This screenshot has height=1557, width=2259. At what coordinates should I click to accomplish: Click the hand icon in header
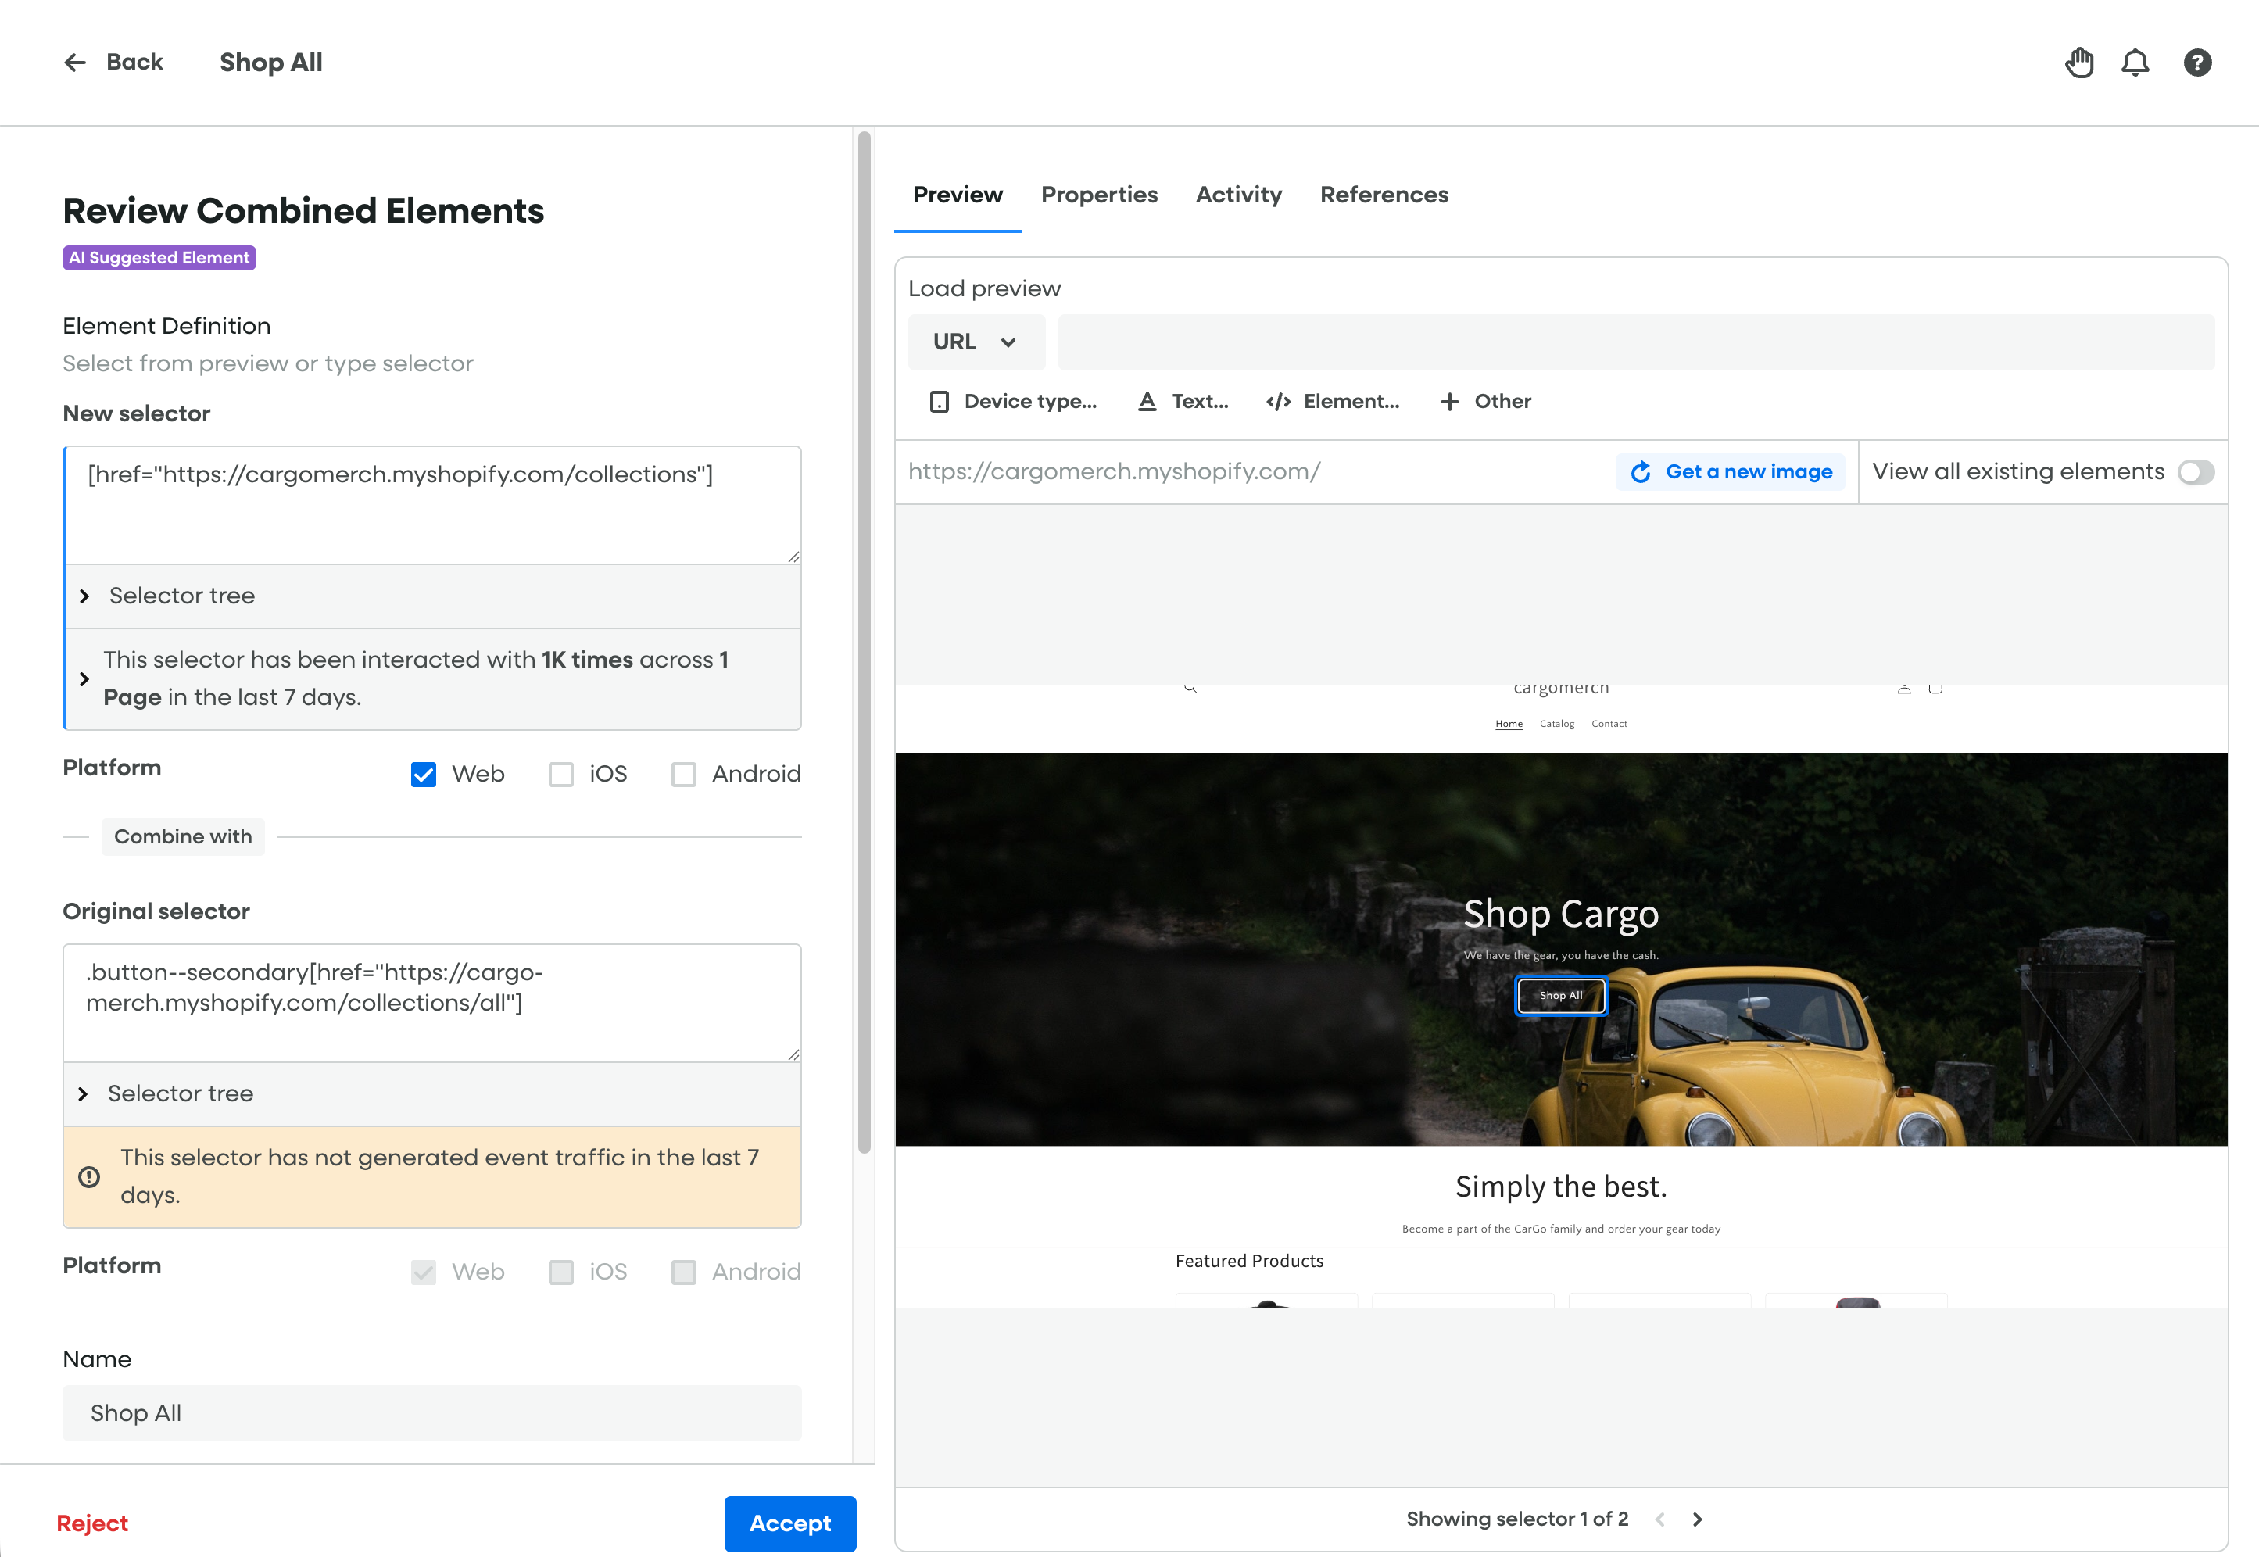point(2078,63)
